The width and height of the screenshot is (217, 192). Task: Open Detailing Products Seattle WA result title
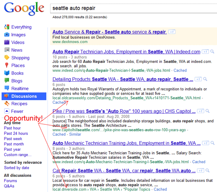(x=123, y=79)
